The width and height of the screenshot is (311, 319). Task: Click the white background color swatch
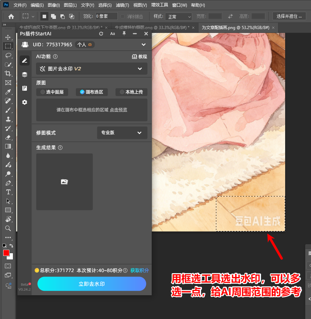coord(11,257)
